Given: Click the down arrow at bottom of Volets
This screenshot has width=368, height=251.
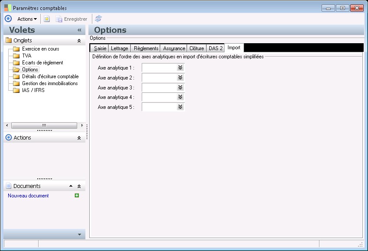Looking at the screenshot, I should [79, 235].
